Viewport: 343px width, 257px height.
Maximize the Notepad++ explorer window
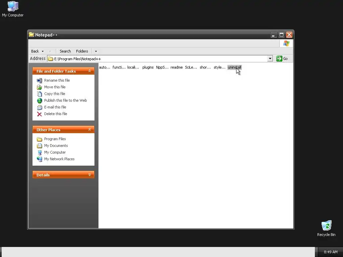(x=281, y=35)
